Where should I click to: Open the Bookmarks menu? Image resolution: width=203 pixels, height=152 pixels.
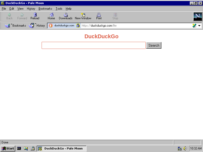pos(45,8)
